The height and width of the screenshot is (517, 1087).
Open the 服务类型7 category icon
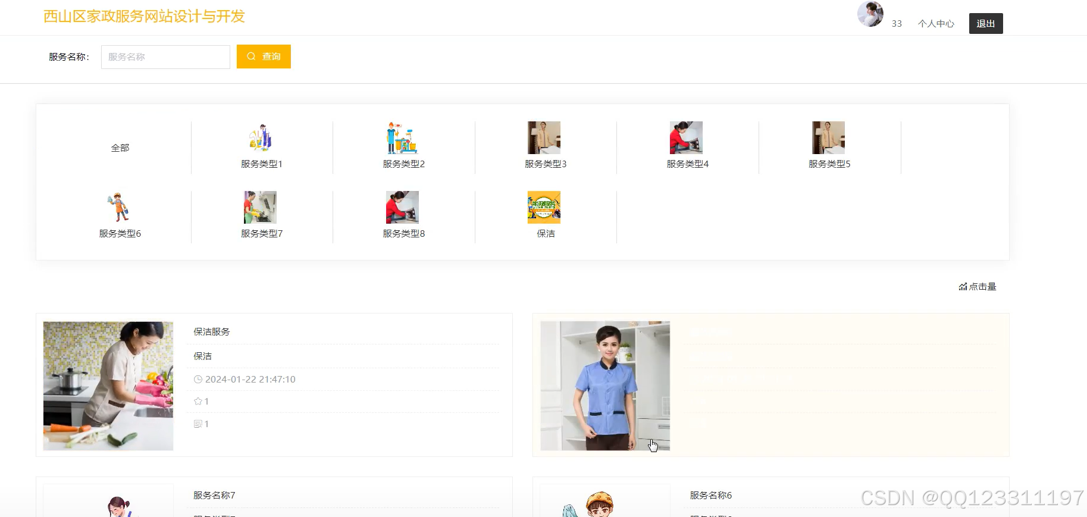tap(261, 208)
